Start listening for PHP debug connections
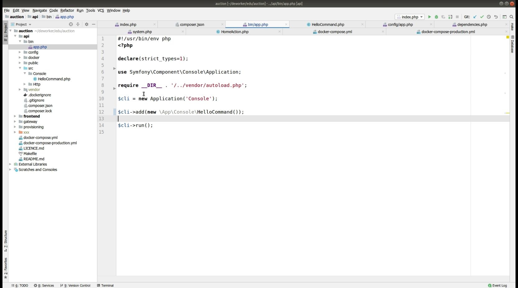The image size is (518, 288). (x=450, y=17)
